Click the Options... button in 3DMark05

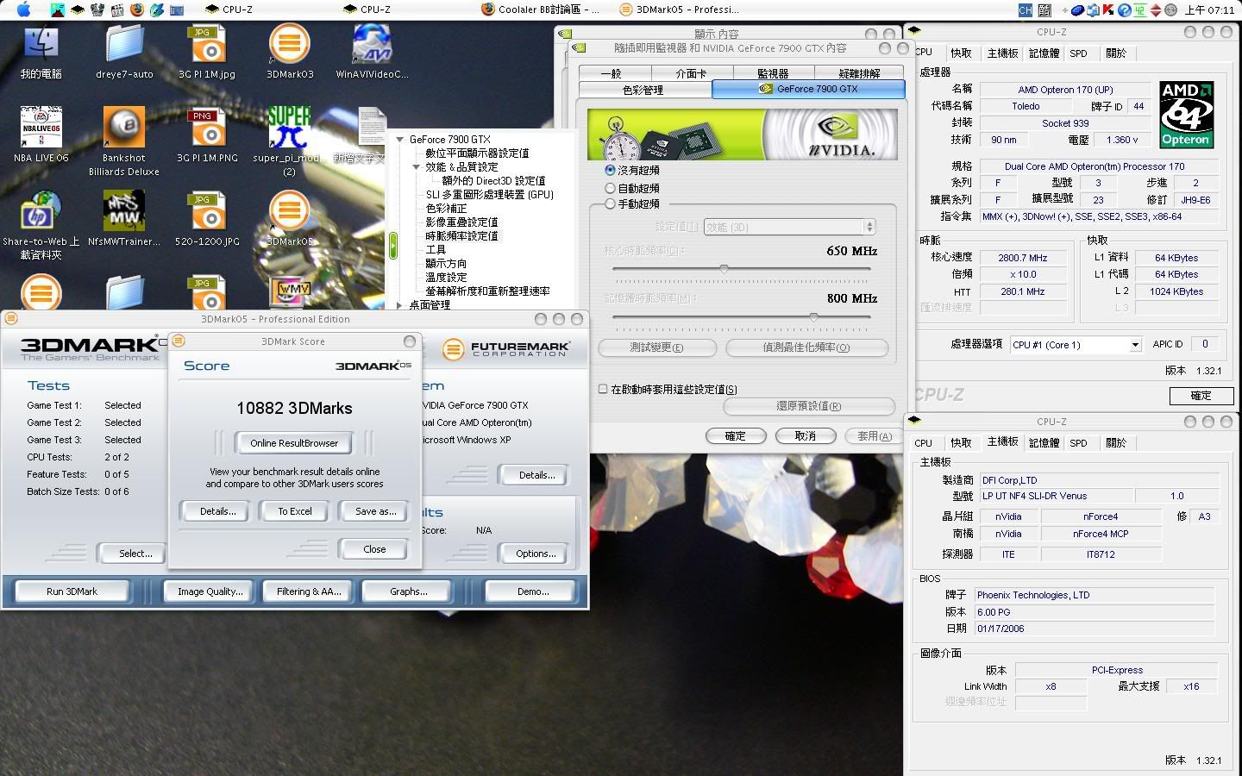(x=536, y=554)
